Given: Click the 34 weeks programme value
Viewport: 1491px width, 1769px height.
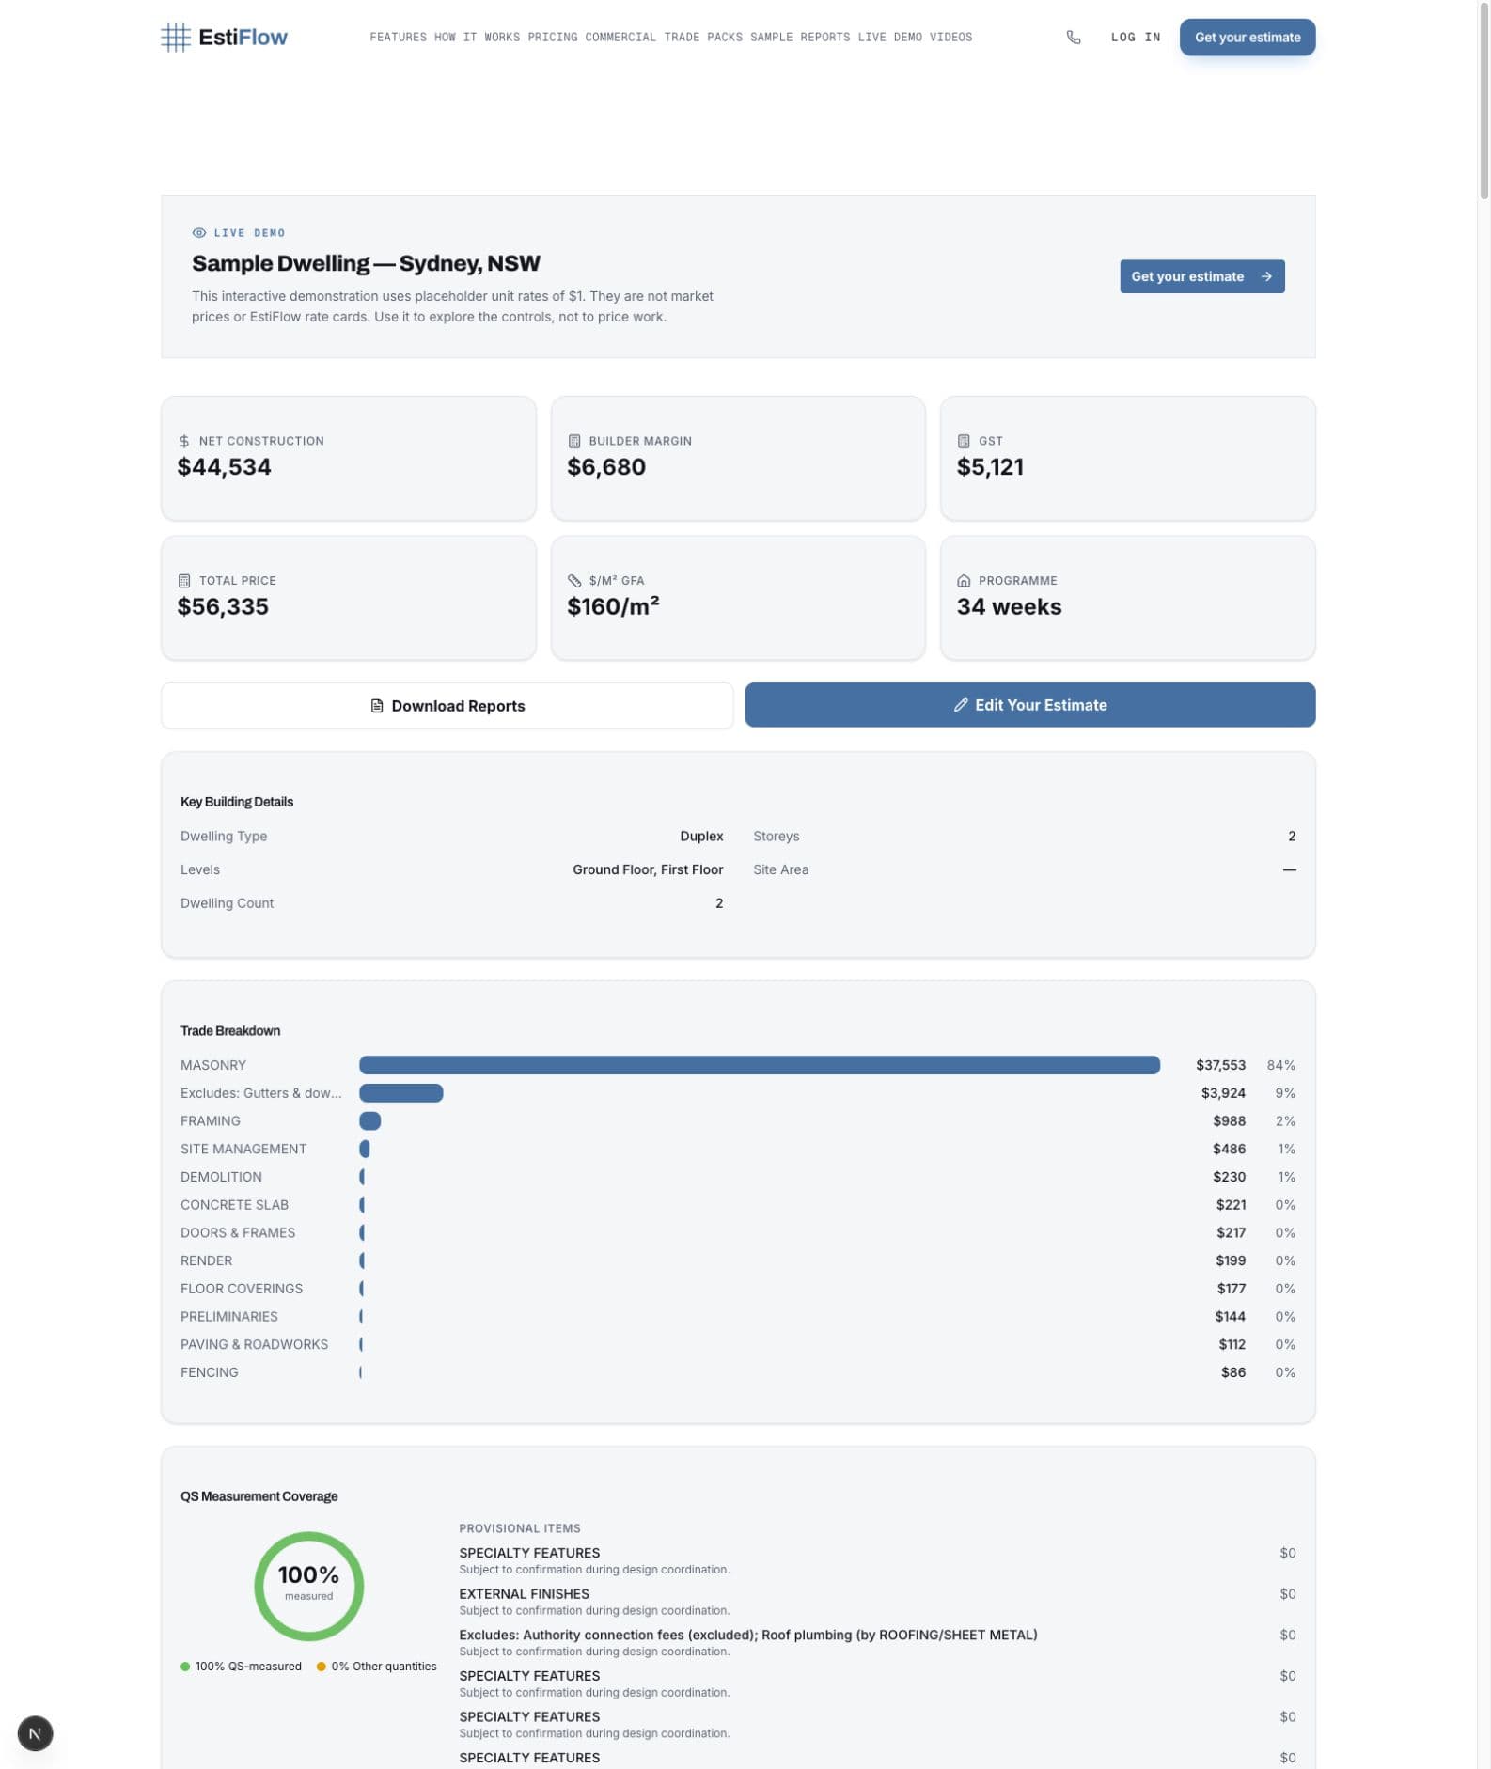Looking at the screenshot, I should pos(1009,606).
